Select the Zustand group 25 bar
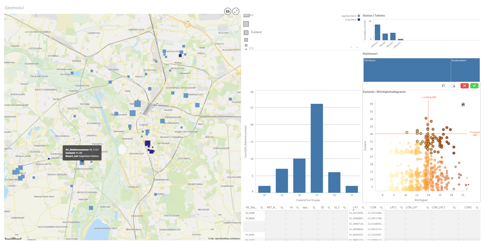 click(352, 189)
